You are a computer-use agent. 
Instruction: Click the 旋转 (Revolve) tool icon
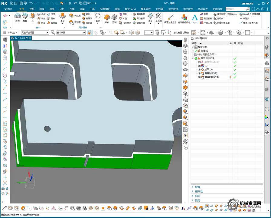[25, 17]
